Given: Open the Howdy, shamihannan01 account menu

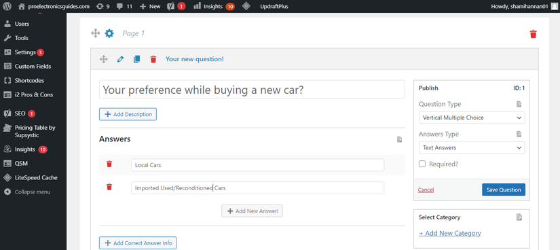Looking at the screenshot, I should click(x=524, y=6).
